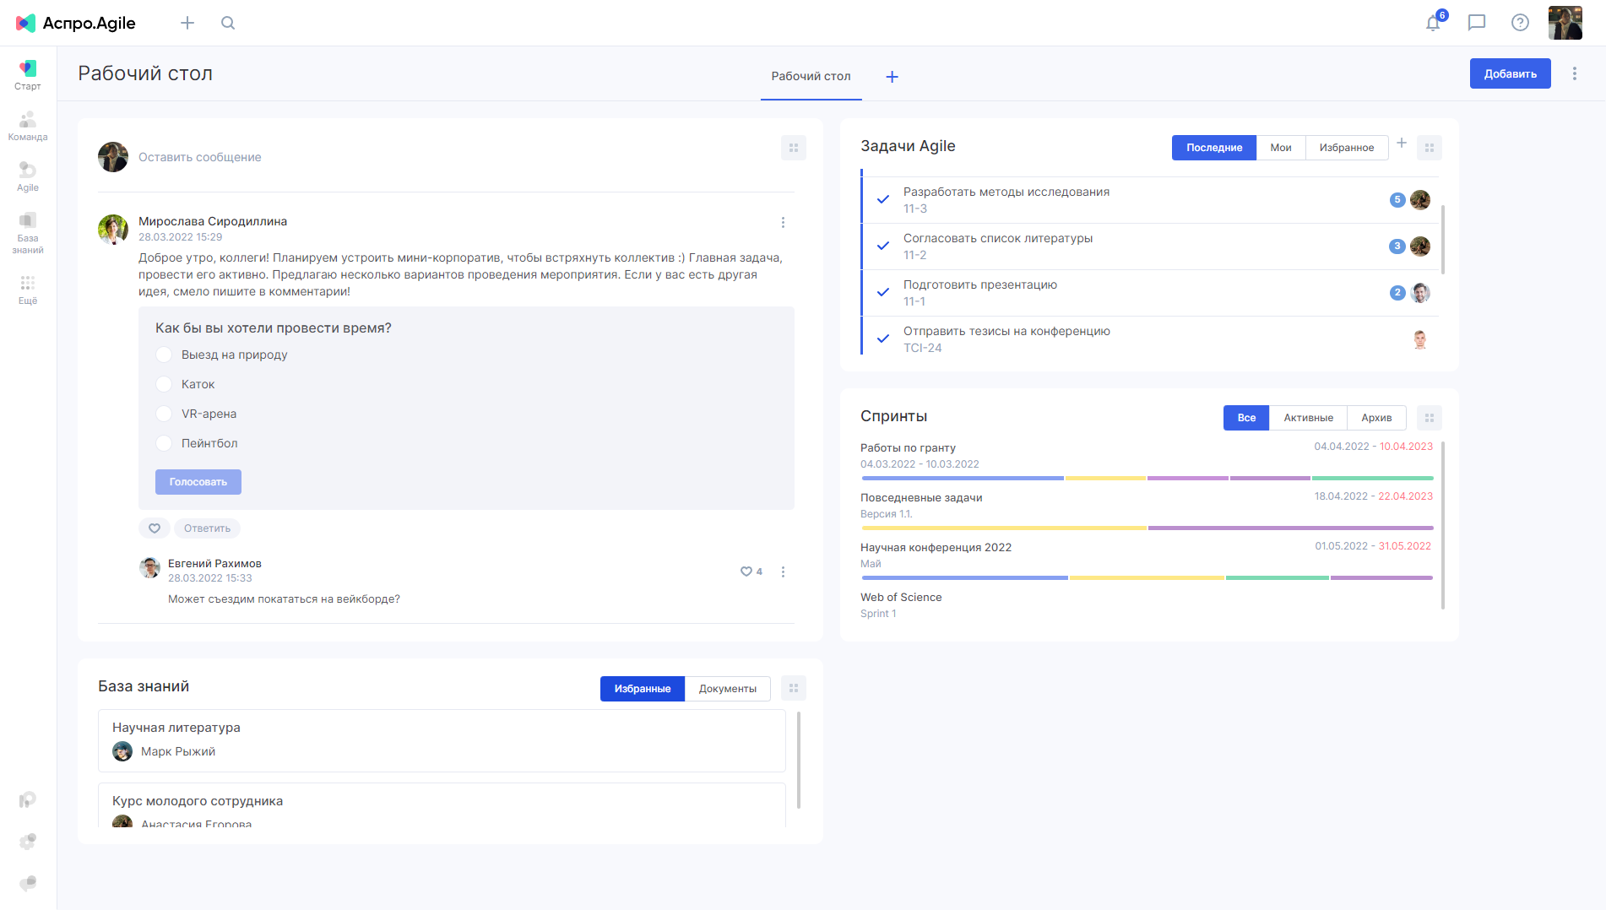Toggle checkmark for Подготовить презентацию

(x=883, y=292)
